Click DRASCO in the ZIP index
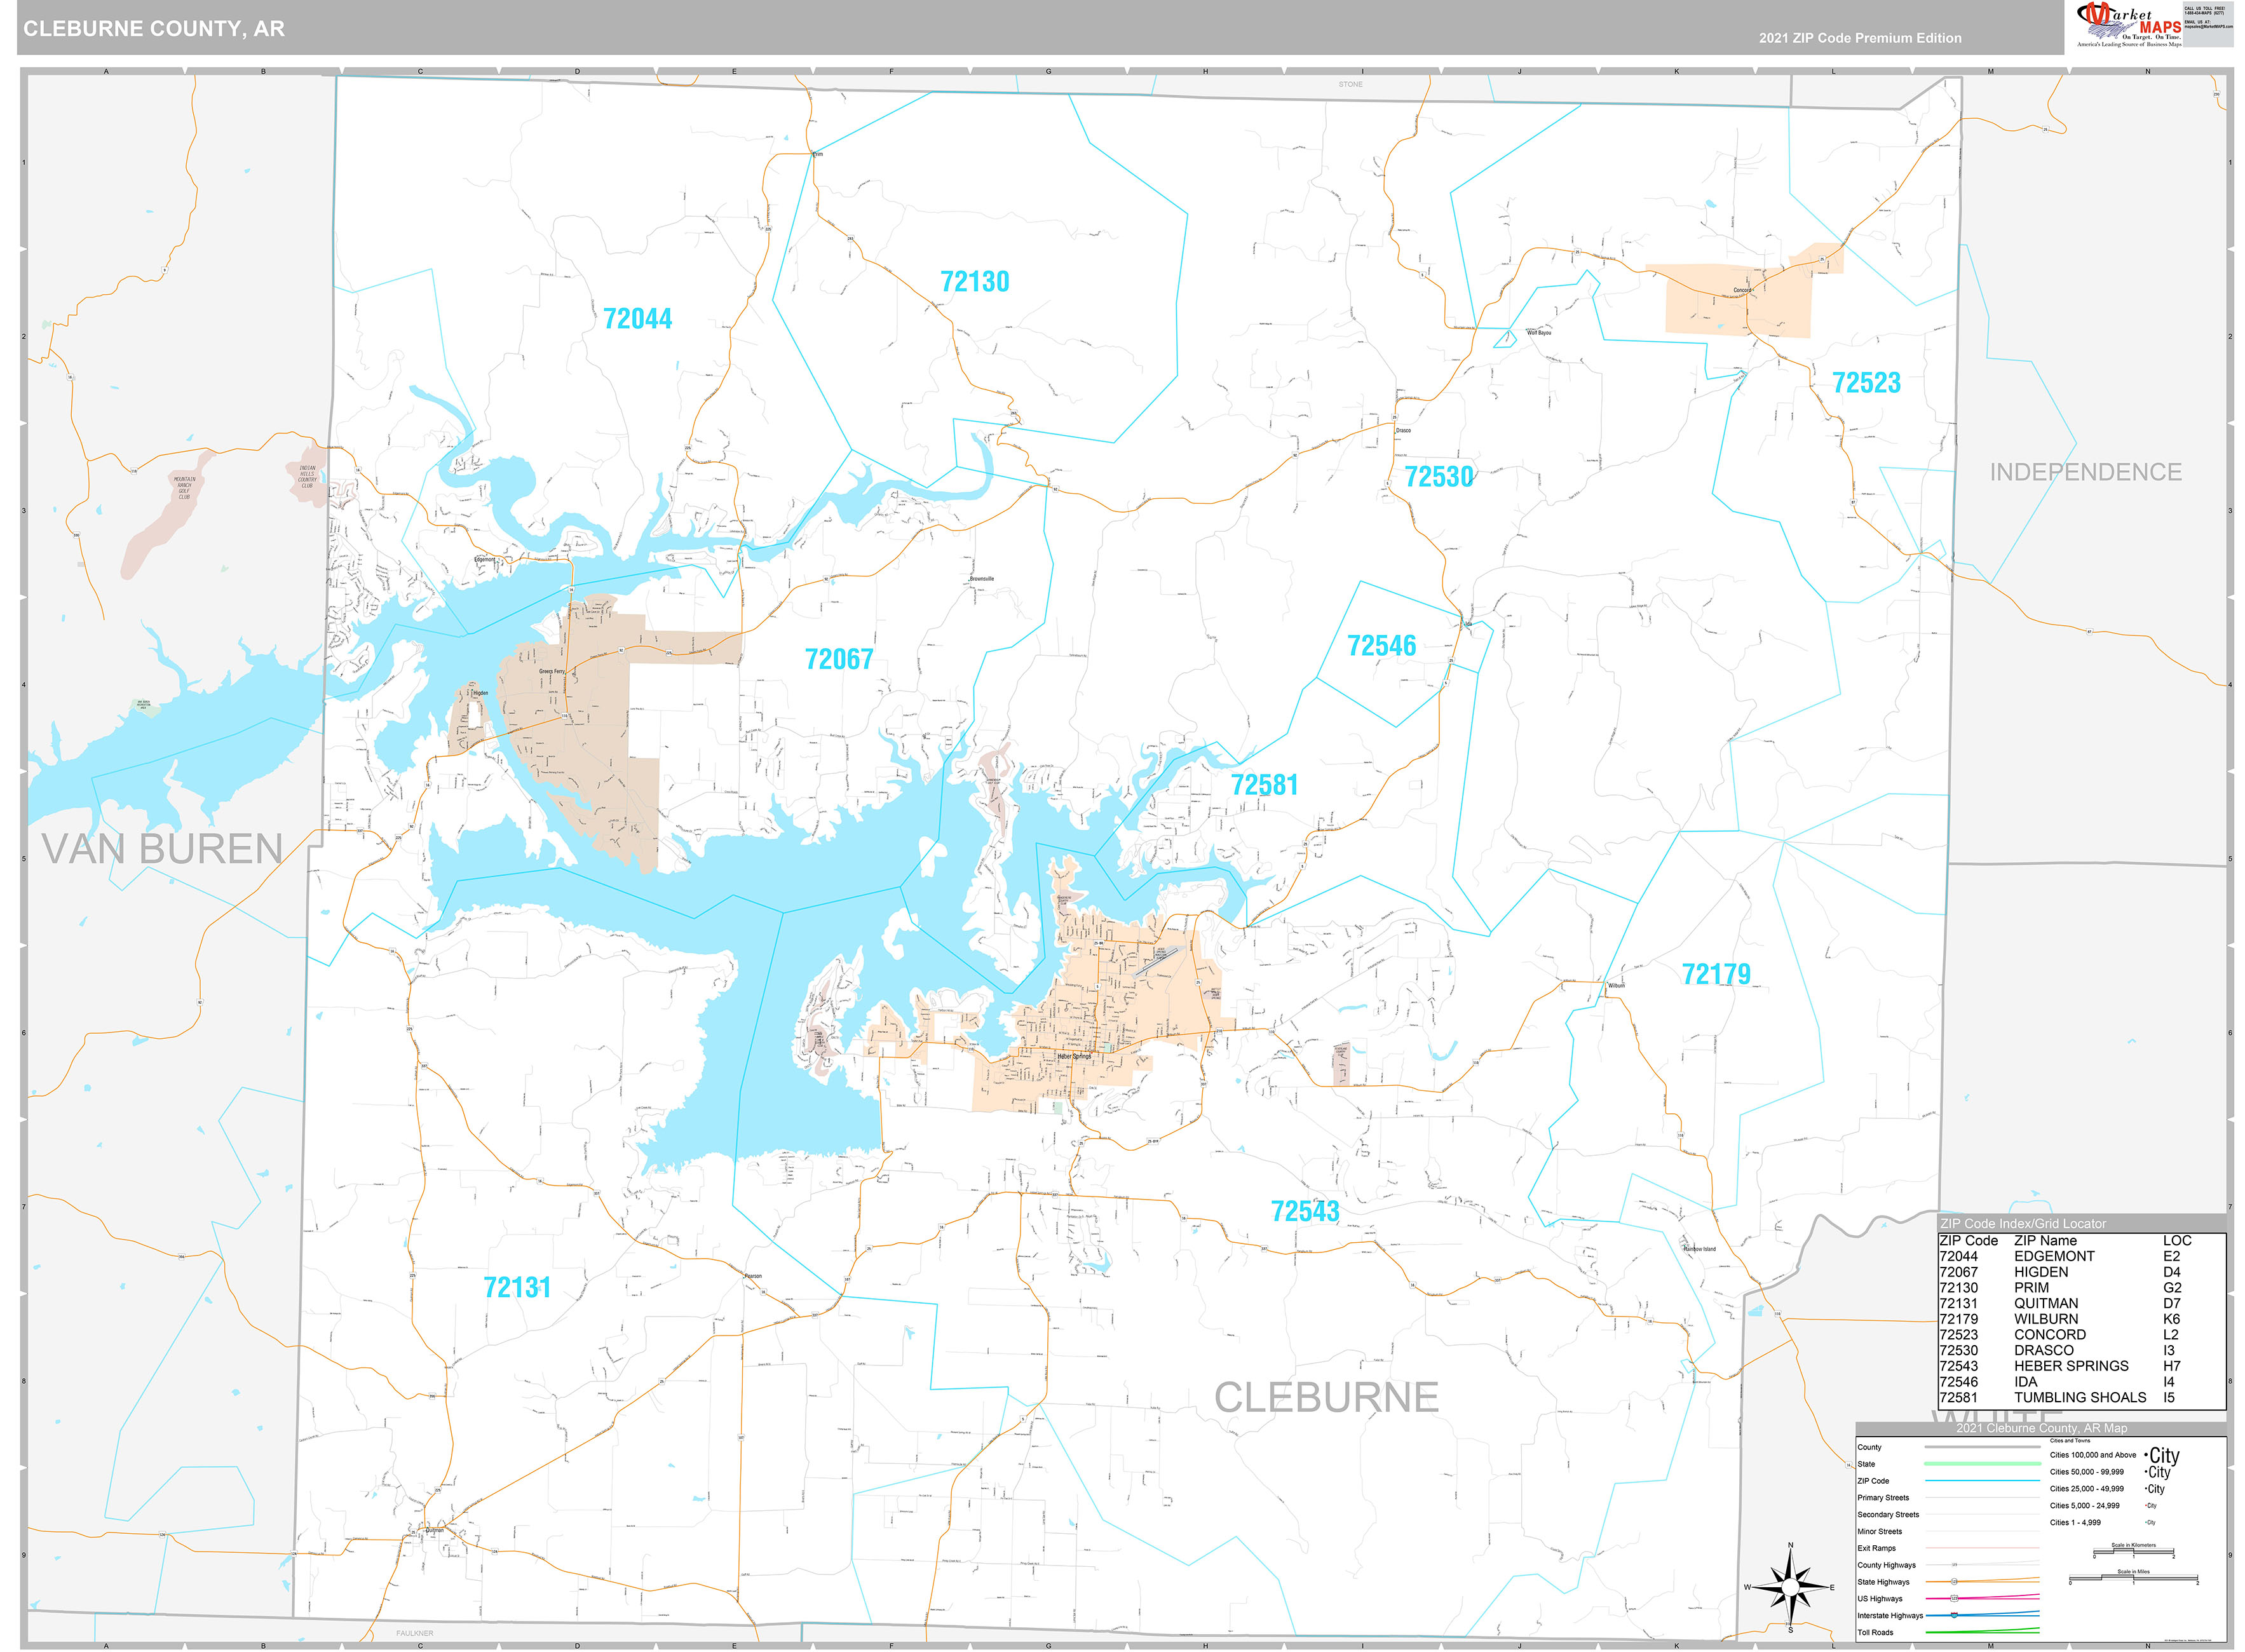Image resolution: width=2245 pixels, height=1652 pixels. coord(2044,1351)
